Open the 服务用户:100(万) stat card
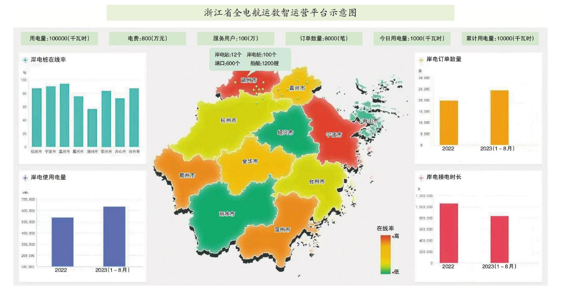Screen dimensions: 573x299 click(x=236, y=39)
